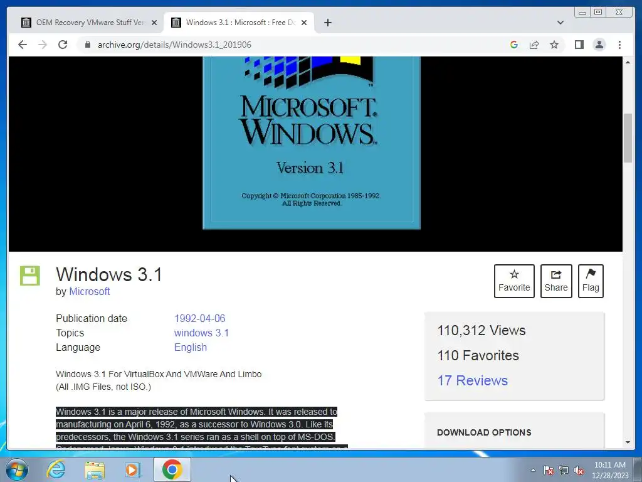The height and width of the screenshot is (482, 642).
Task: Open the Chrome profile avatar
Action: [599, 45]
